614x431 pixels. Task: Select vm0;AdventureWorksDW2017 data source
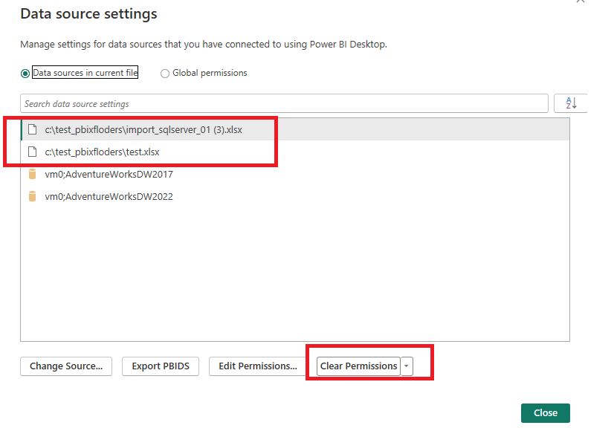click(295, 174)
